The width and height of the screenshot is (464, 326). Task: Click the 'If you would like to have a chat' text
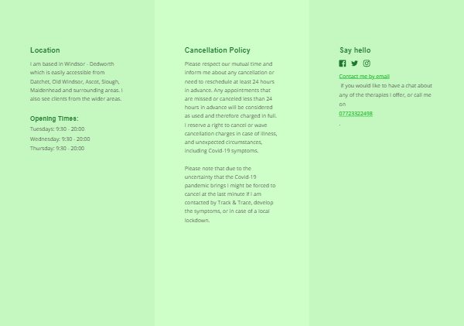click(x=386, y=94)
